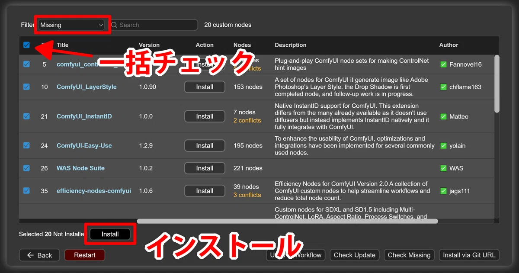Uncheck the efficiency-nodes-comfyui row checkbox
Image resolution: width=519 pixels, height=273 pixels.
26,190
